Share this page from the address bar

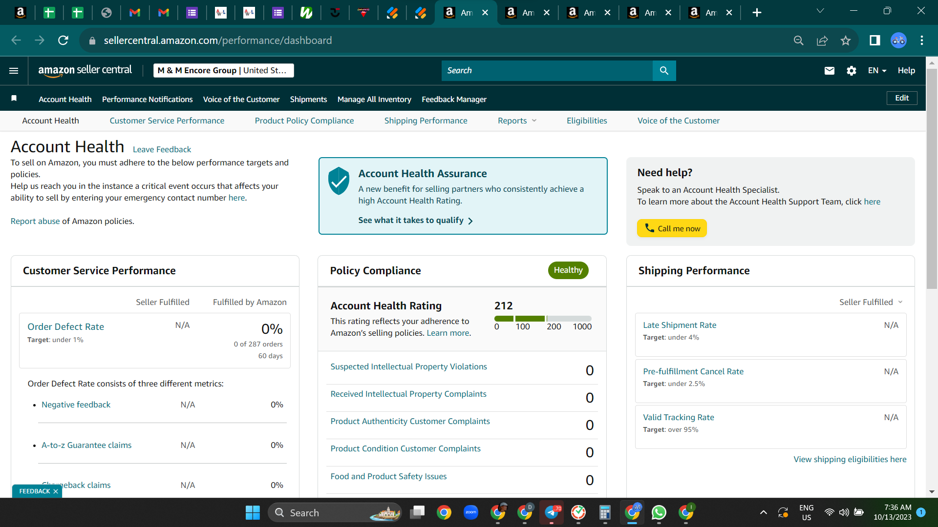pyautogui.click(x=822, y=41)
